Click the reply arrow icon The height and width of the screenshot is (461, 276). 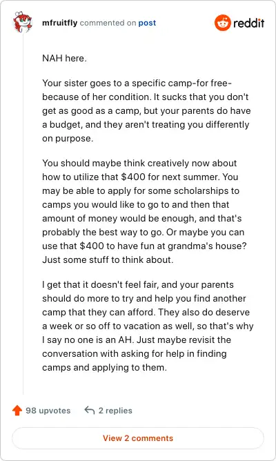(x=89, y=410)
